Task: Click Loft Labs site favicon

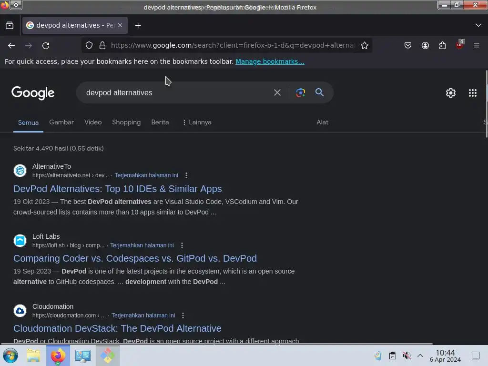Action: 20,241
